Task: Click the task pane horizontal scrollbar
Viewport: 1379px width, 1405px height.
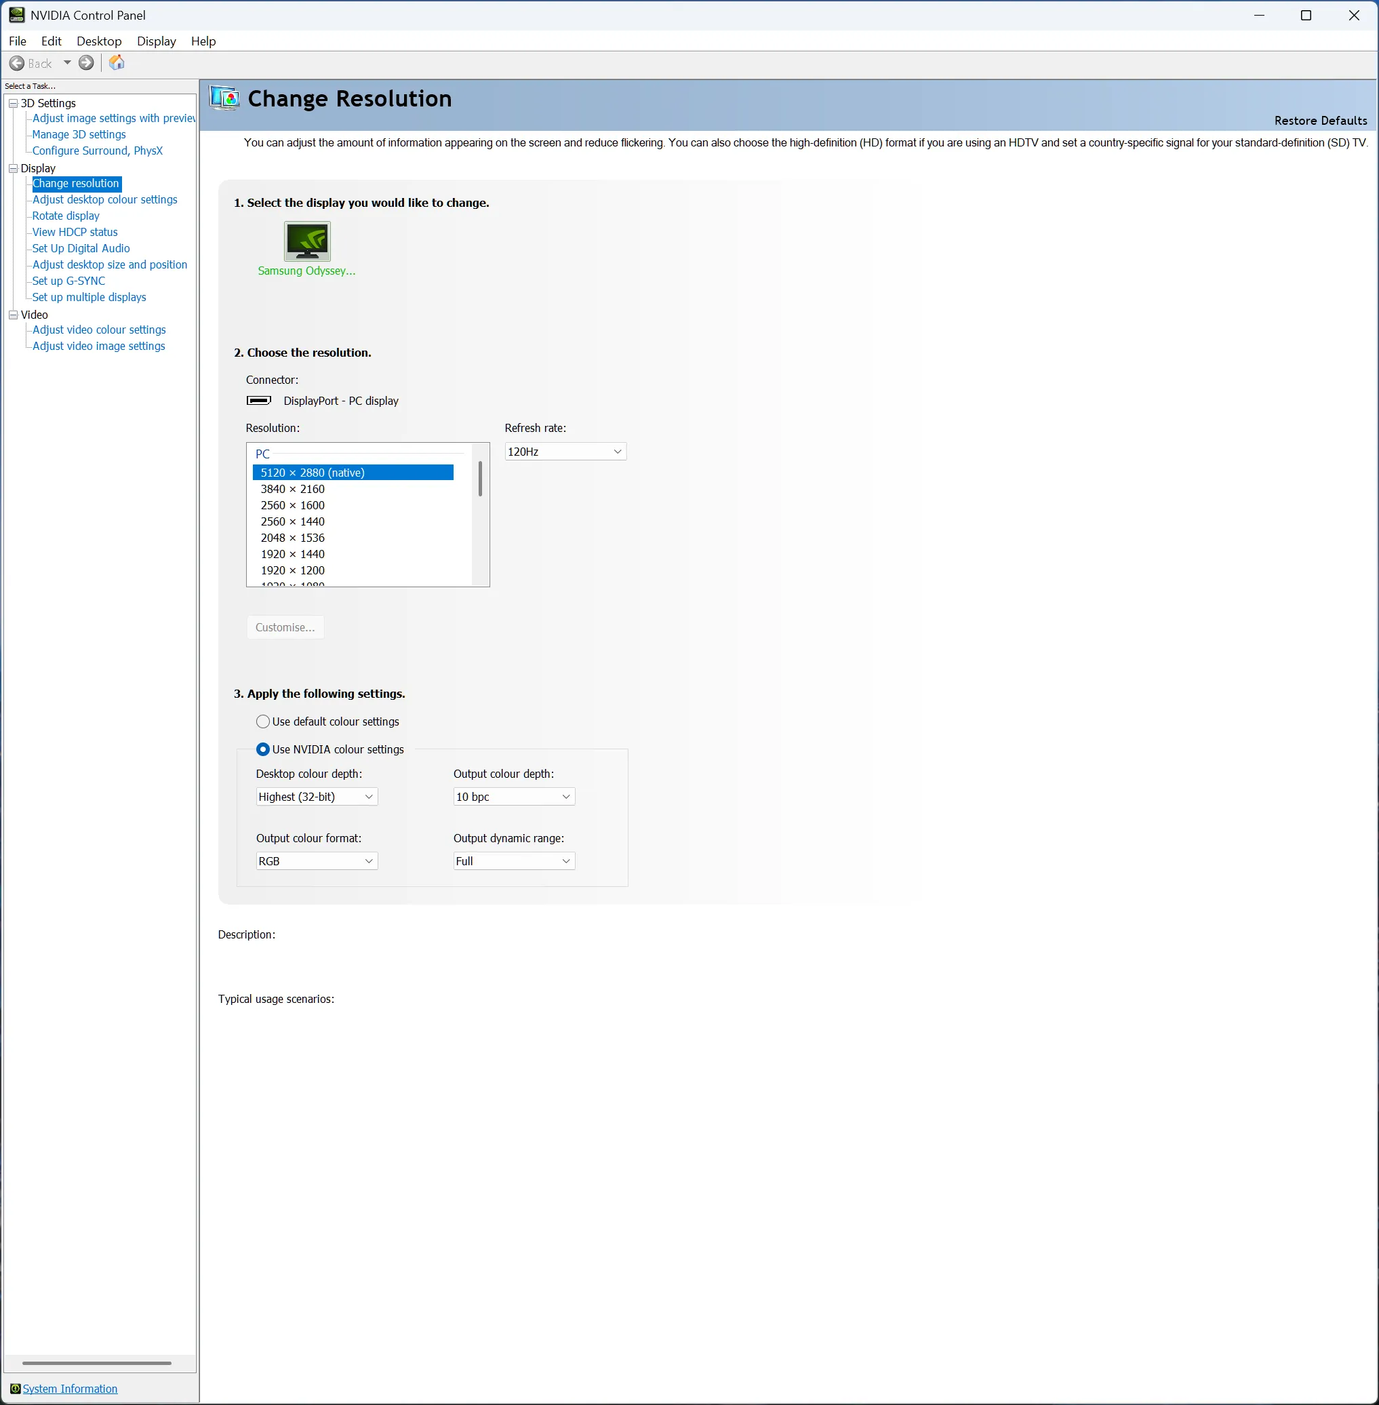Action: (x=97, y=1363)
